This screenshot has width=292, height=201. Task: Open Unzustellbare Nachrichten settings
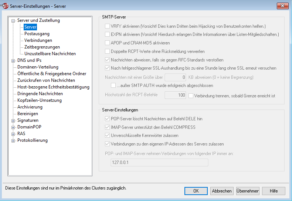50,54
